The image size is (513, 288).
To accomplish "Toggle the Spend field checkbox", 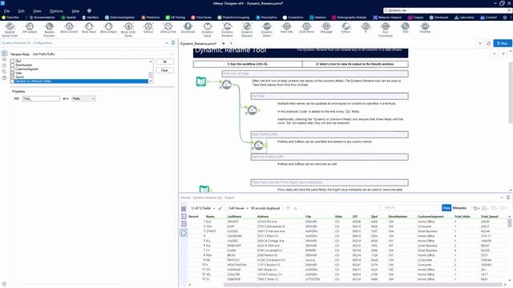I will coord(13,77).
